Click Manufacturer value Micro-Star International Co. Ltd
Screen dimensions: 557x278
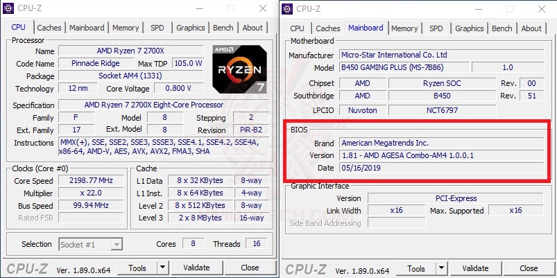click(442, 55)
